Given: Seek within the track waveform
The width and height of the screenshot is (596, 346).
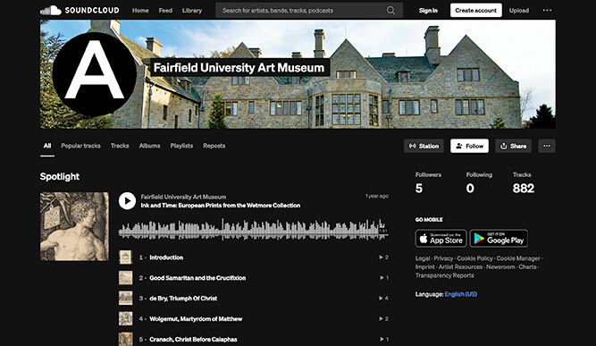Looking at the screenshot, I should coord(253,229).
